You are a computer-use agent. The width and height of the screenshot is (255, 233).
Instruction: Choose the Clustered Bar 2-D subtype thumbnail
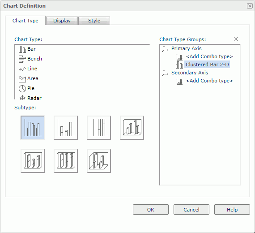point(33,128)
